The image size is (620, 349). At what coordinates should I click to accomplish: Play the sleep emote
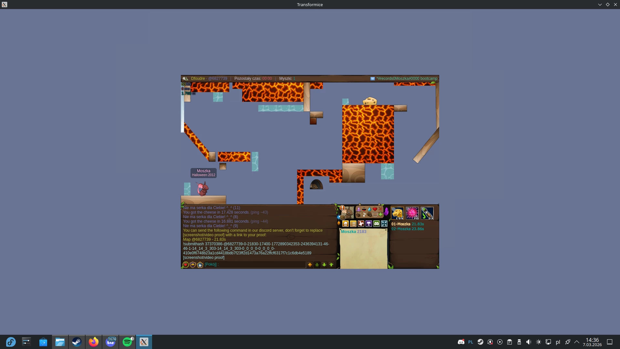tap(364, 215)
